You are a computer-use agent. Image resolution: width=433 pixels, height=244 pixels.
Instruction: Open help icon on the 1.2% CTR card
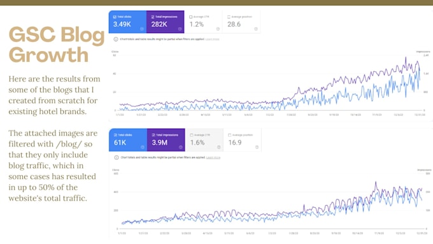point(218,29)
